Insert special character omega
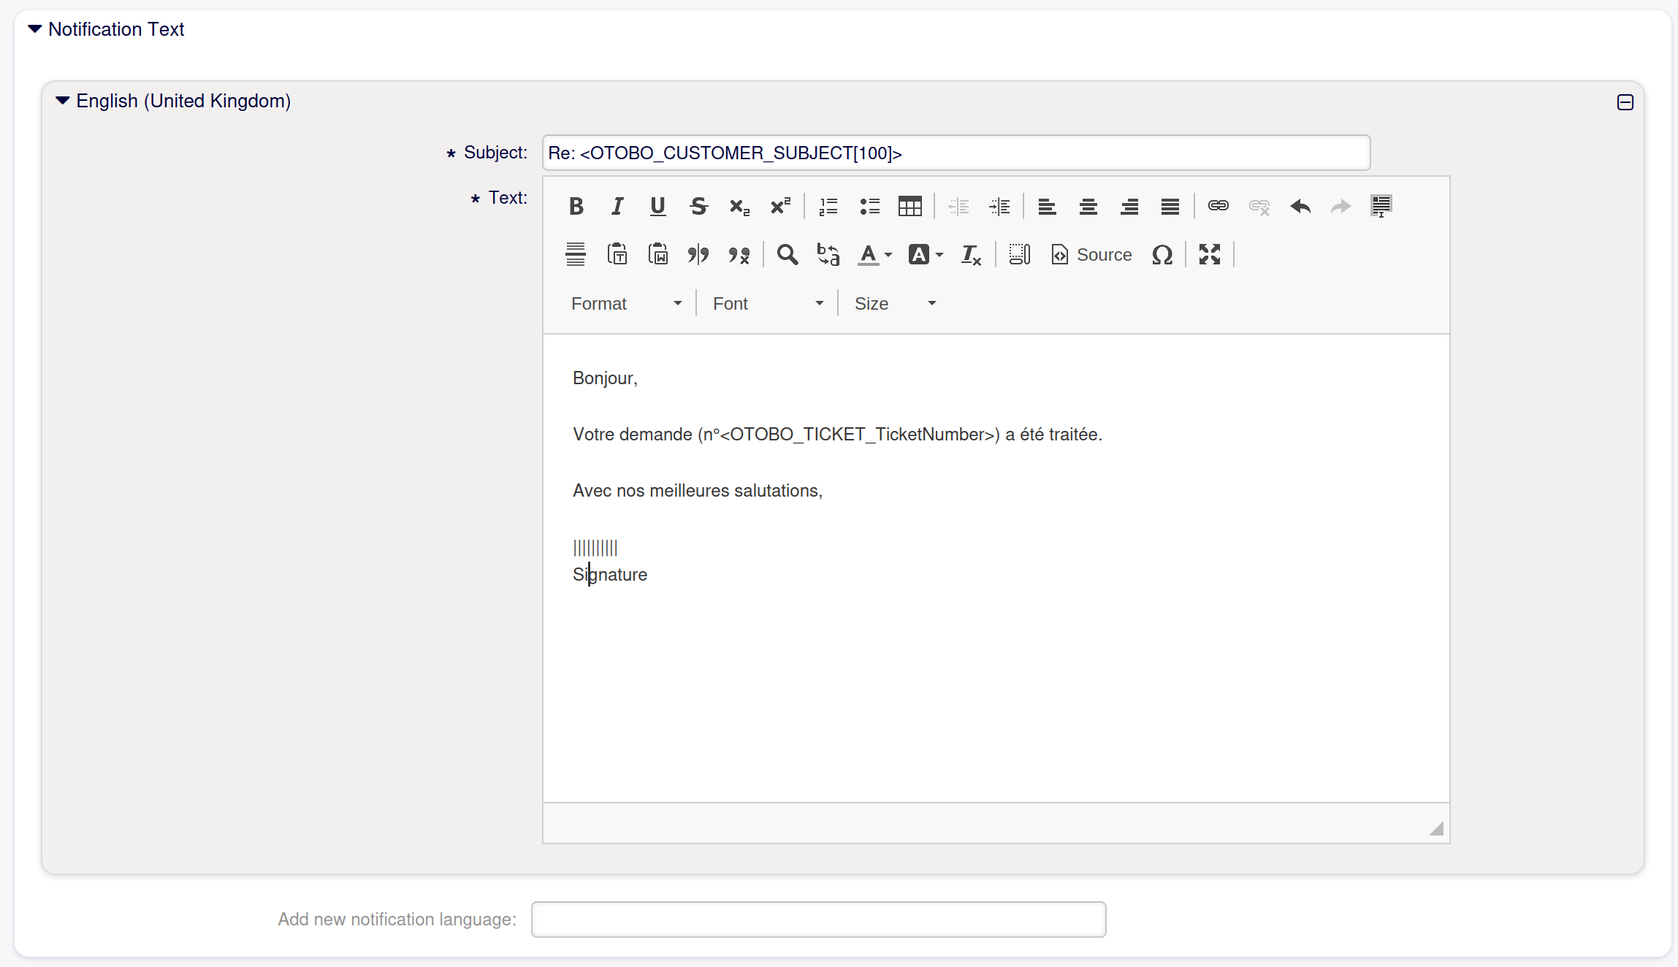The height and width of the screenshot is (967, 1678). [1162, 255]
